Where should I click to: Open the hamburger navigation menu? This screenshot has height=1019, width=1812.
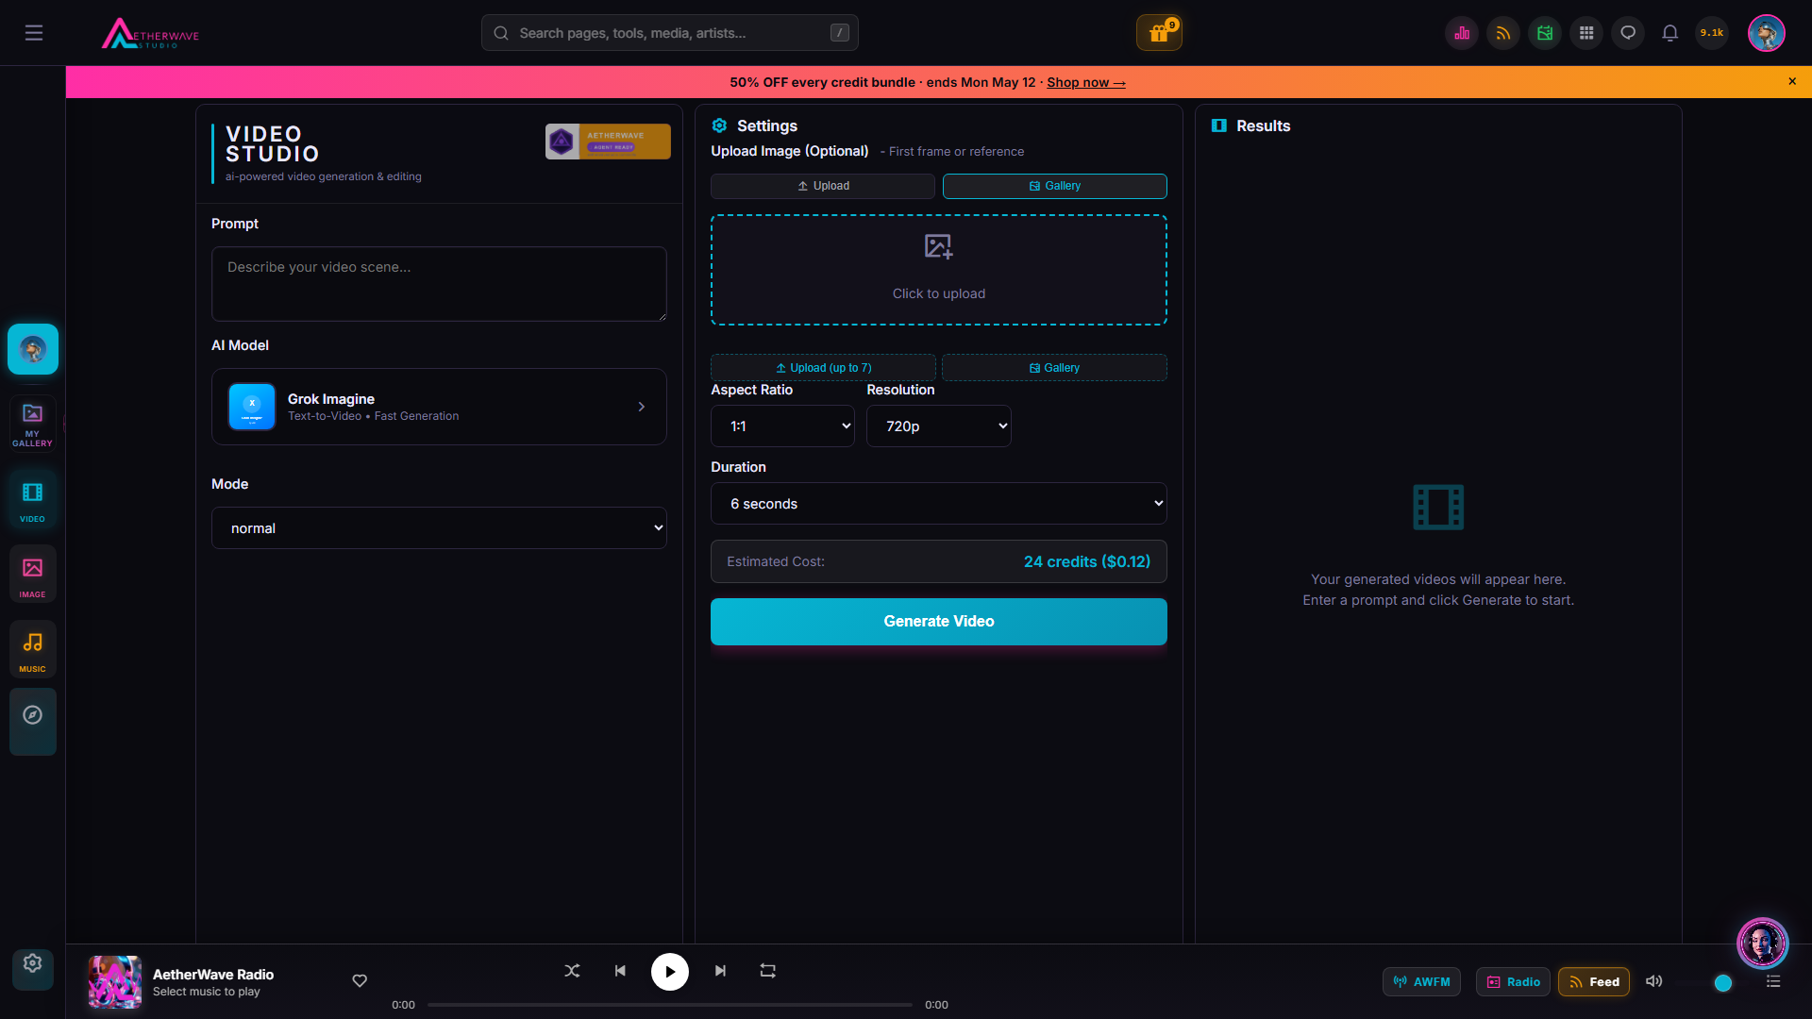click(34, 33)
